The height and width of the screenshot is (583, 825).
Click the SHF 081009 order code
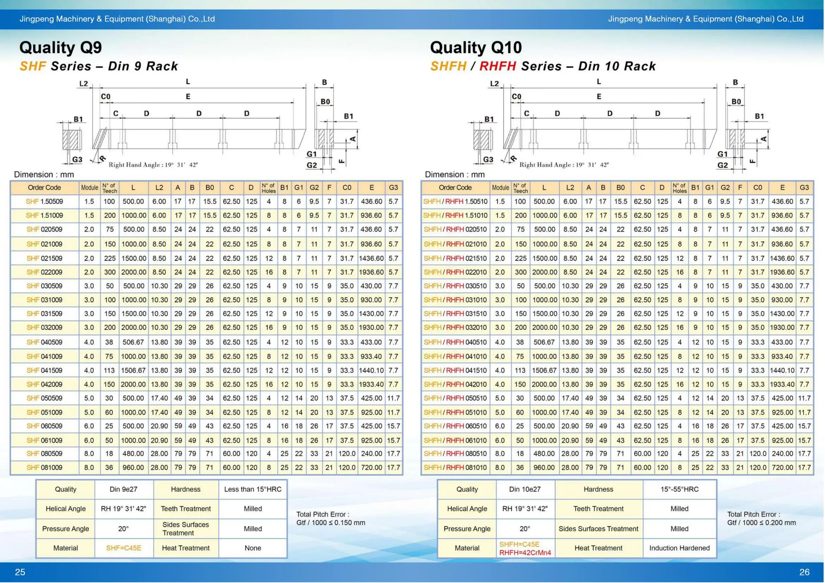pos(44,468)
